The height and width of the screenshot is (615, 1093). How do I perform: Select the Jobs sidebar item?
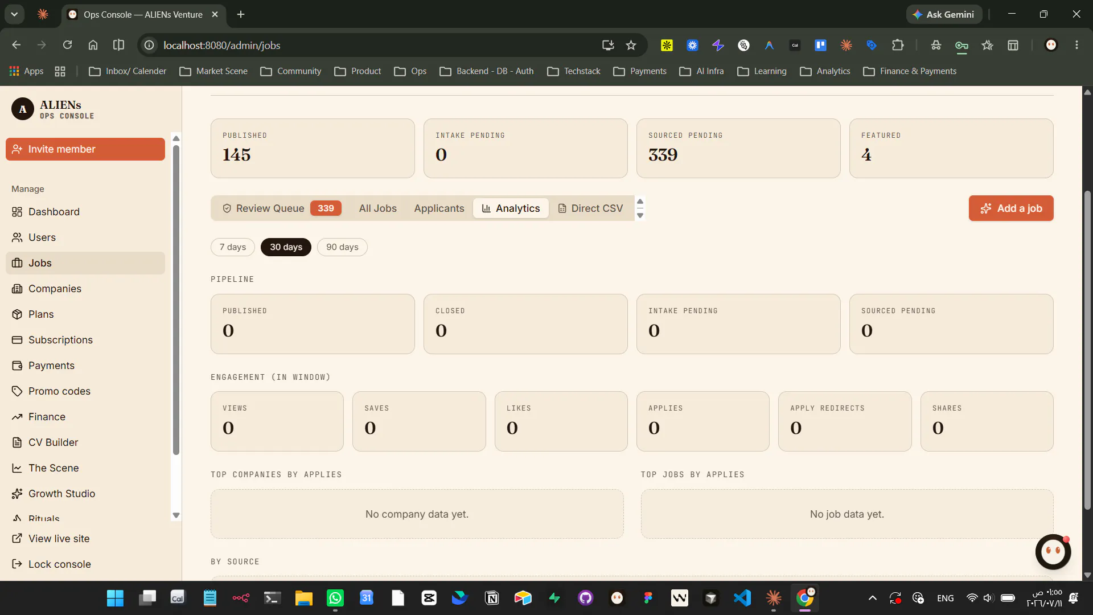point(85,263)
